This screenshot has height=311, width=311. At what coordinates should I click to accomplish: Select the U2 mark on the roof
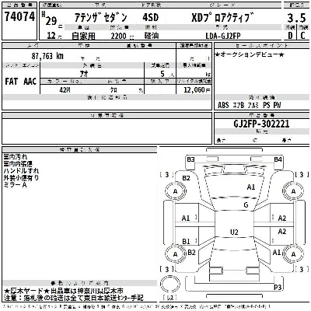[x=234, y=232]
